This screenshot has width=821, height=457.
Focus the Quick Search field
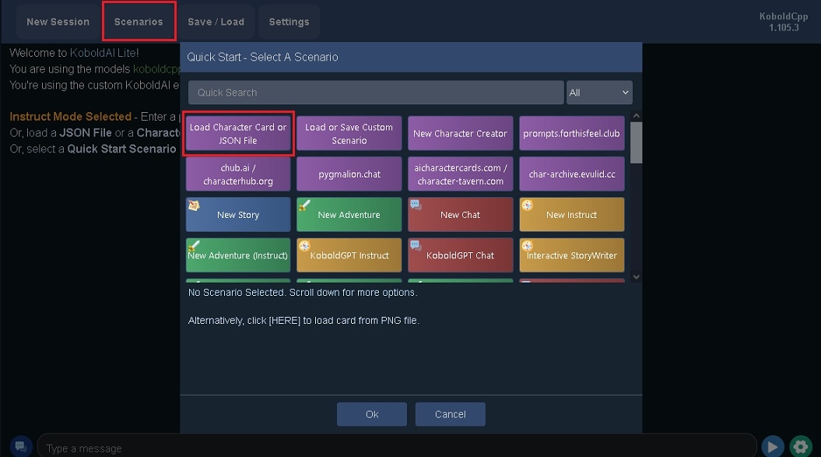click(376, 93)
